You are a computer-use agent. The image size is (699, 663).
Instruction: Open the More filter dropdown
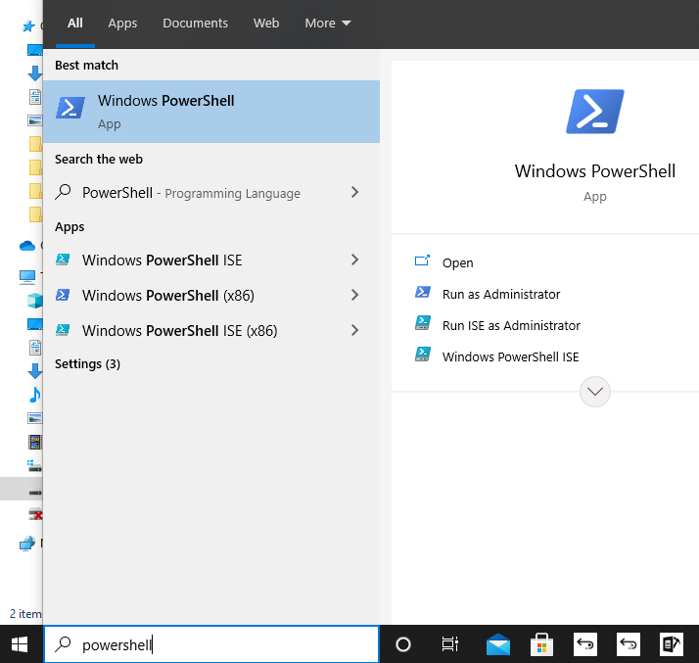point(328,24)
